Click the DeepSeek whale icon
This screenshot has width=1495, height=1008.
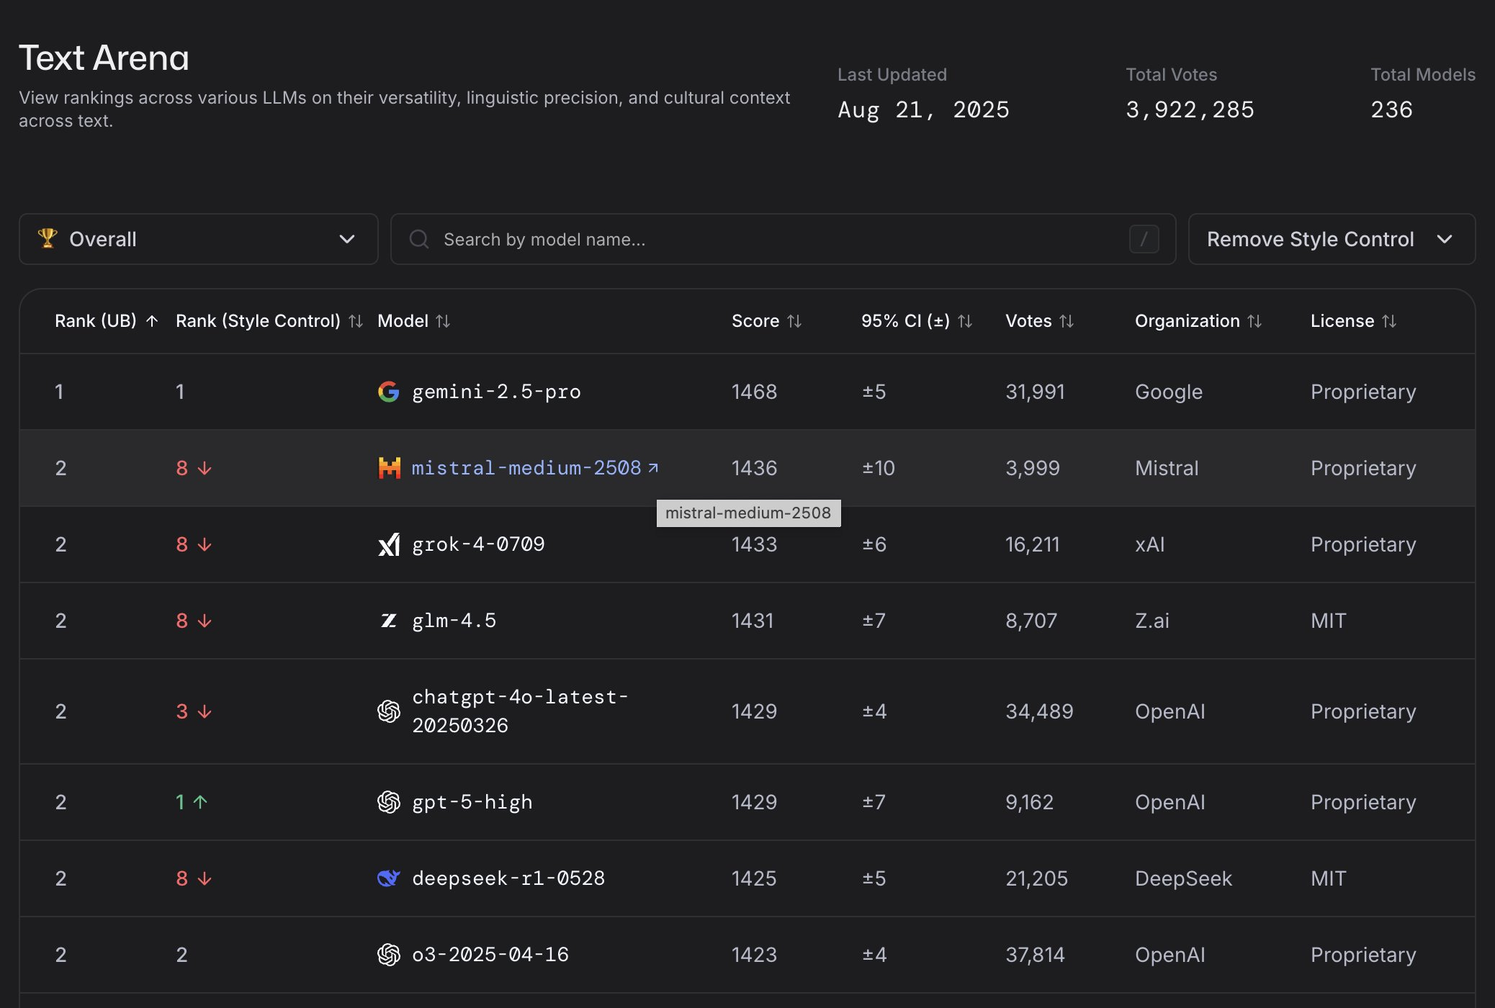click(389, 878)
